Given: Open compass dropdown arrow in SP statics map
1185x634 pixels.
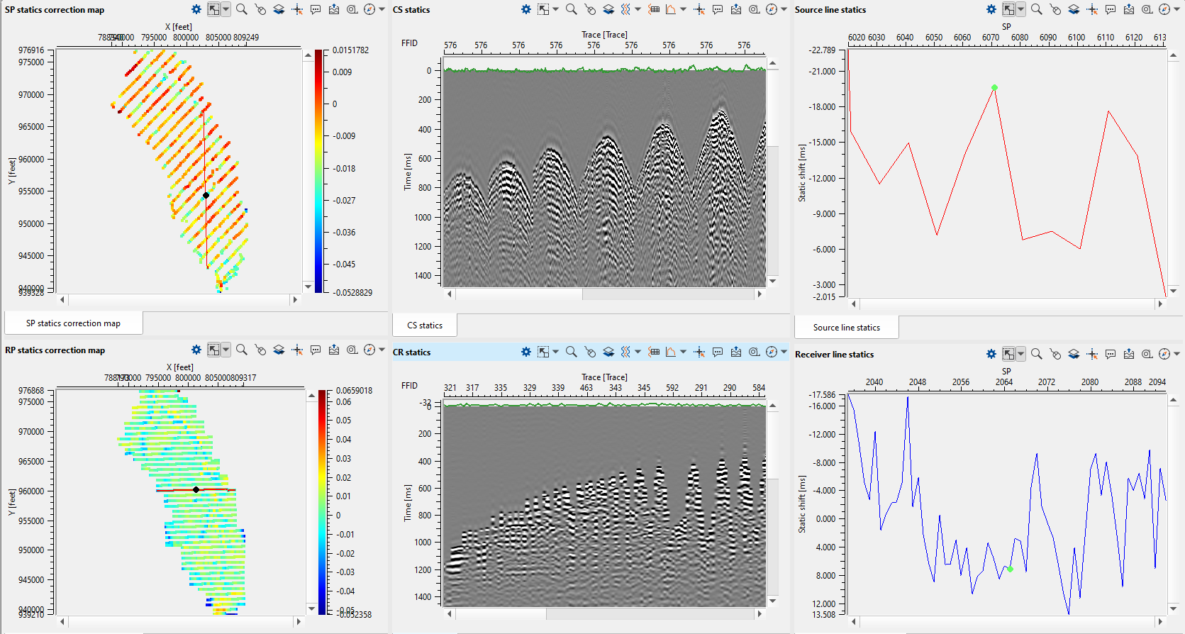Looking at the screenshot, I should [x=382, y=10].
